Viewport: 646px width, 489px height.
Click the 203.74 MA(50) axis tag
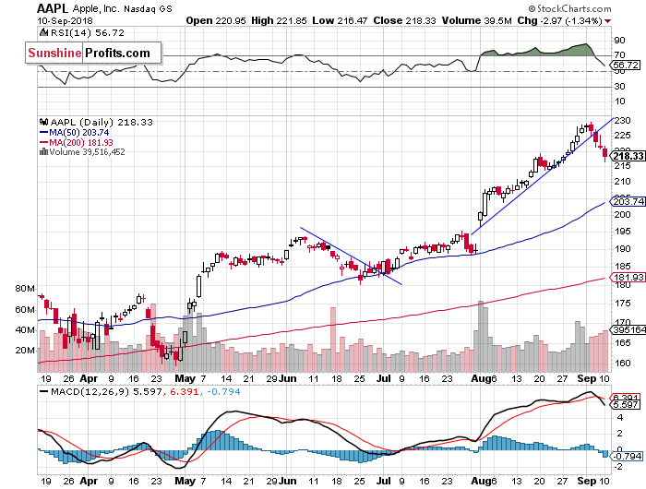click(x=627, y=201)
